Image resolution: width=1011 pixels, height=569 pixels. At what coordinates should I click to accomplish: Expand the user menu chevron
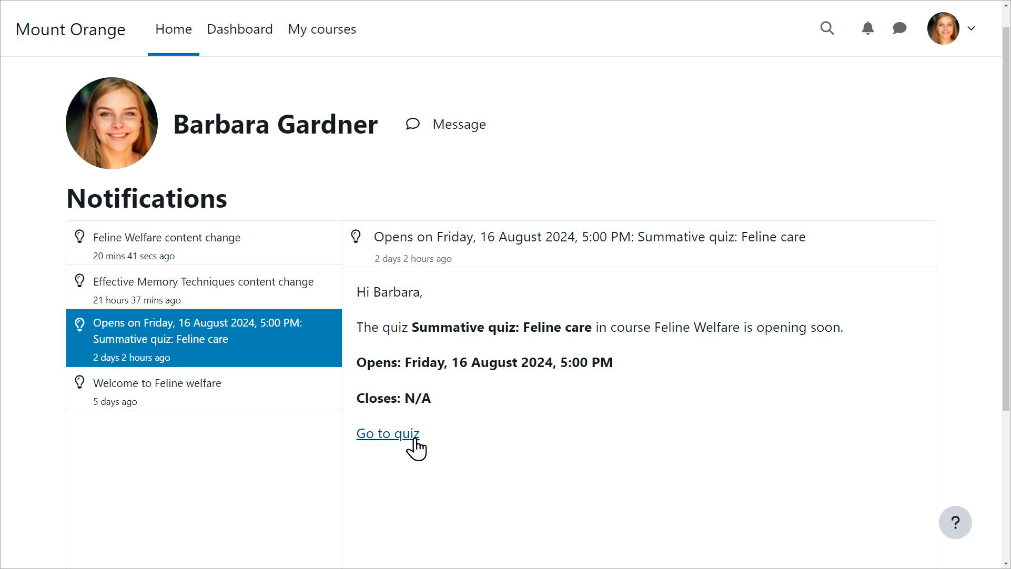[971, 28]
